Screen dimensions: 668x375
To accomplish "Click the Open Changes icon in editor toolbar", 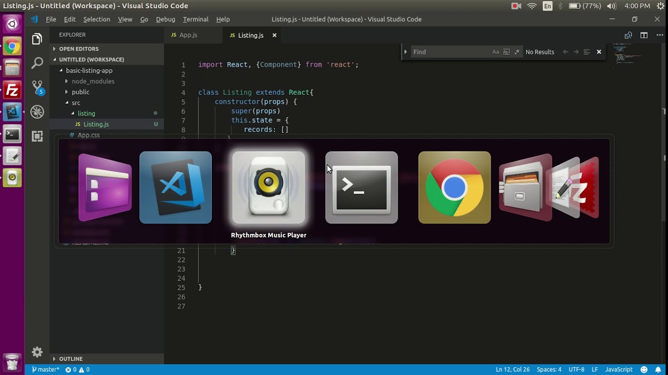I will [628, 35].
